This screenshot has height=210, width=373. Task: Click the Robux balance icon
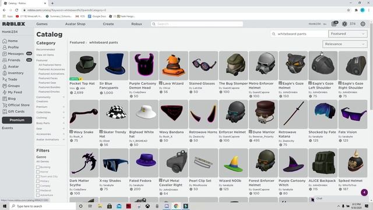[x=344, y=24]
